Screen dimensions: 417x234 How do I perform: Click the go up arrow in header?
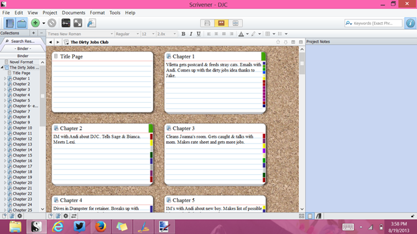point(278,42)
